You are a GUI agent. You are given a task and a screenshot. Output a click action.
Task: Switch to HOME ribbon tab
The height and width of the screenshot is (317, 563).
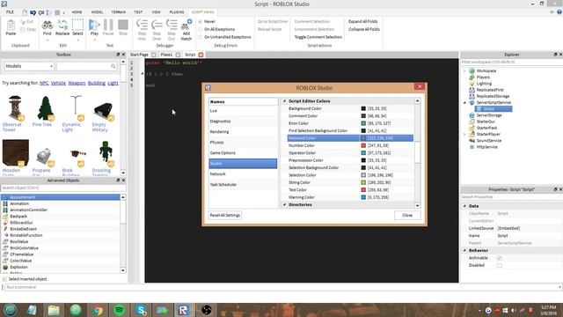click(77, 12)
